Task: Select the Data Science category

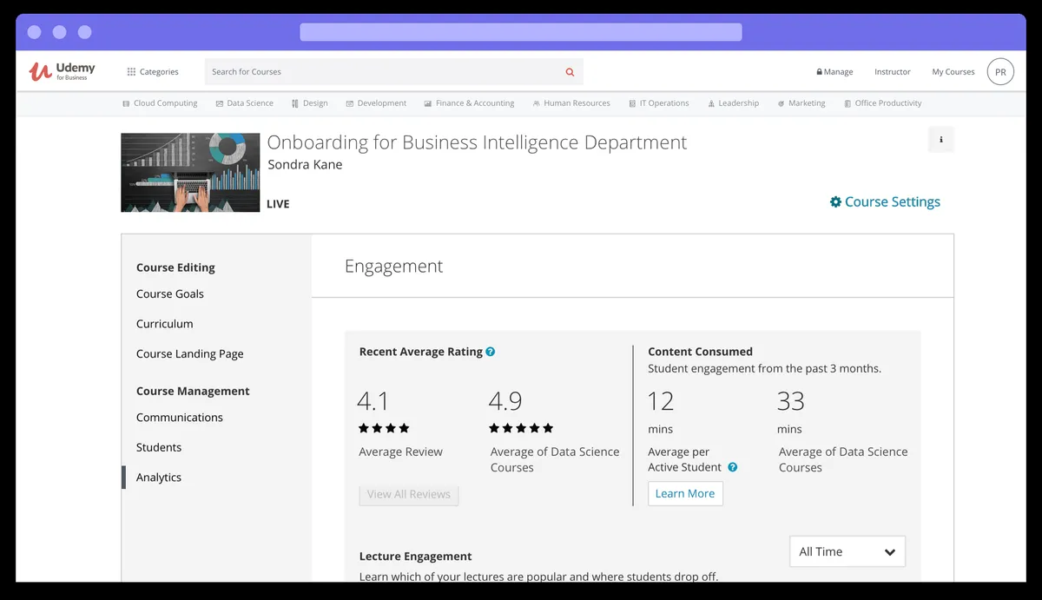Action: click(244, 103)
